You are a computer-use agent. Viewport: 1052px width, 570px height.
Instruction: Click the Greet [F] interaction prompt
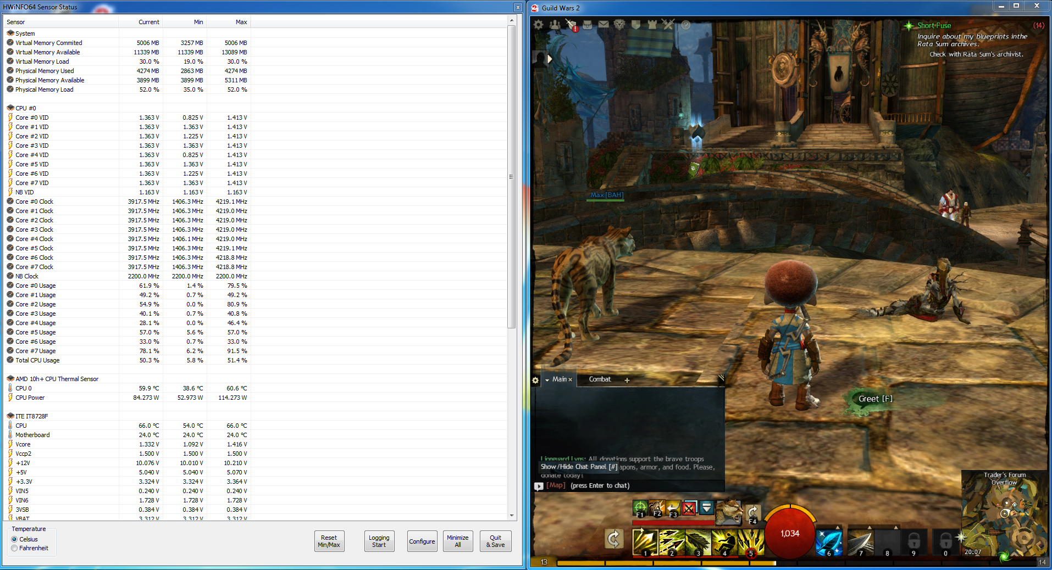click(876, 399)
